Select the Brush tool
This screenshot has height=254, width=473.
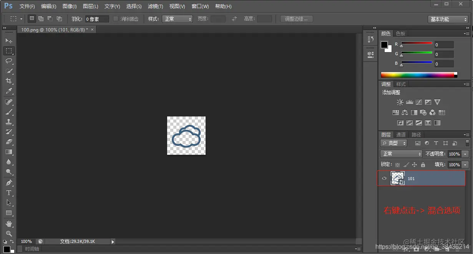(x=9, y=112)
